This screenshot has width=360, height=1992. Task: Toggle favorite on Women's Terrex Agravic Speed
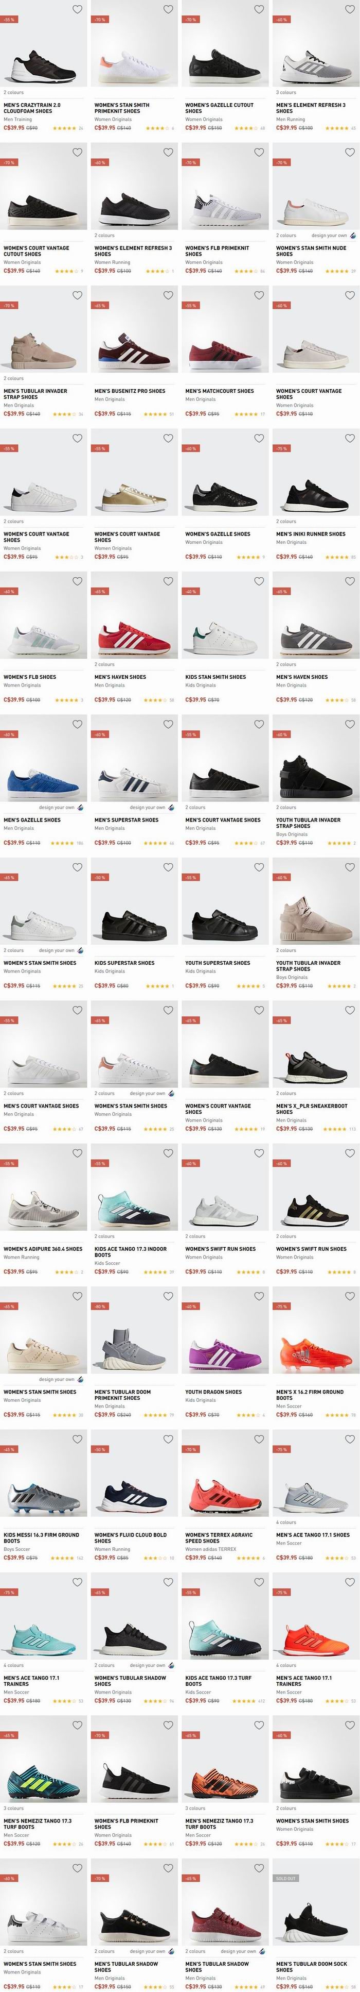[x=259, y=1439]
